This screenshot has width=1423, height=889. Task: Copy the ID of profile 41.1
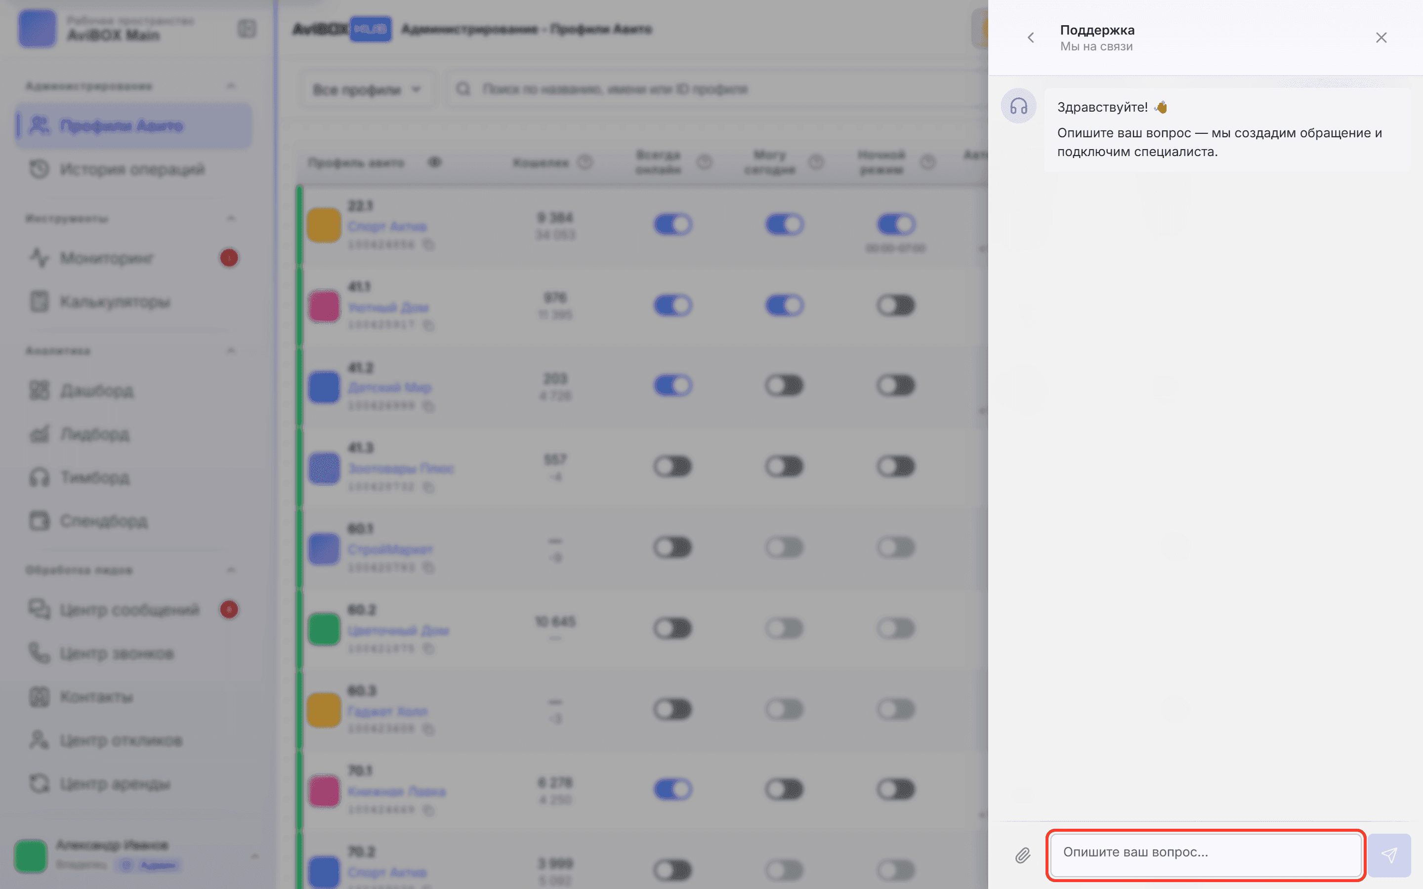tap(429, 325)
